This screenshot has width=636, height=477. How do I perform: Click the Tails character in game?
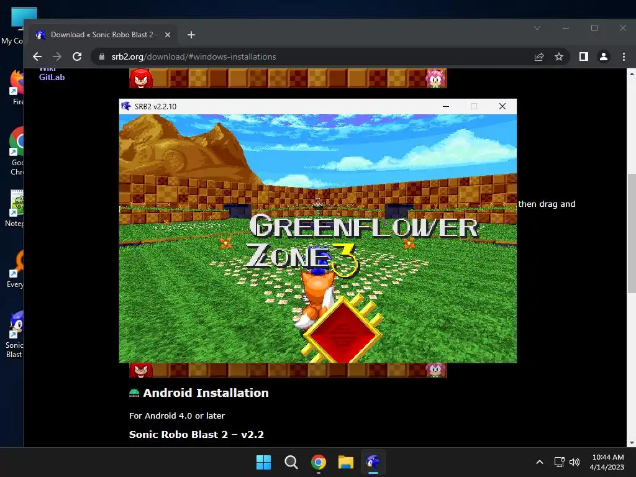point(316,298)
